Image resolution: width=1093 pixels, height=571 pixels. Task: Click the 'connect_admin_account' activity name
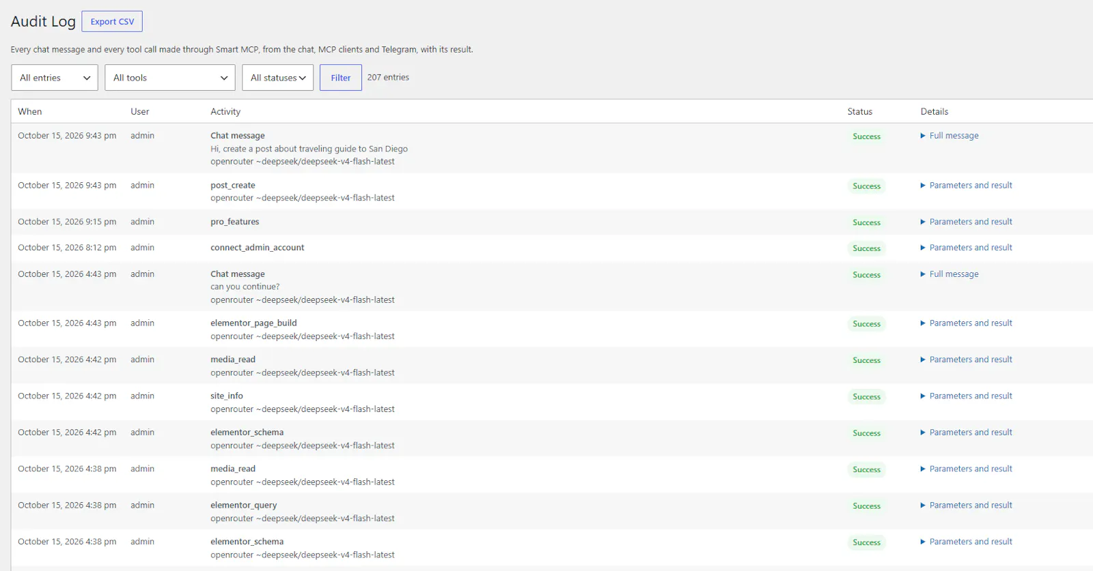pos(258,248)
